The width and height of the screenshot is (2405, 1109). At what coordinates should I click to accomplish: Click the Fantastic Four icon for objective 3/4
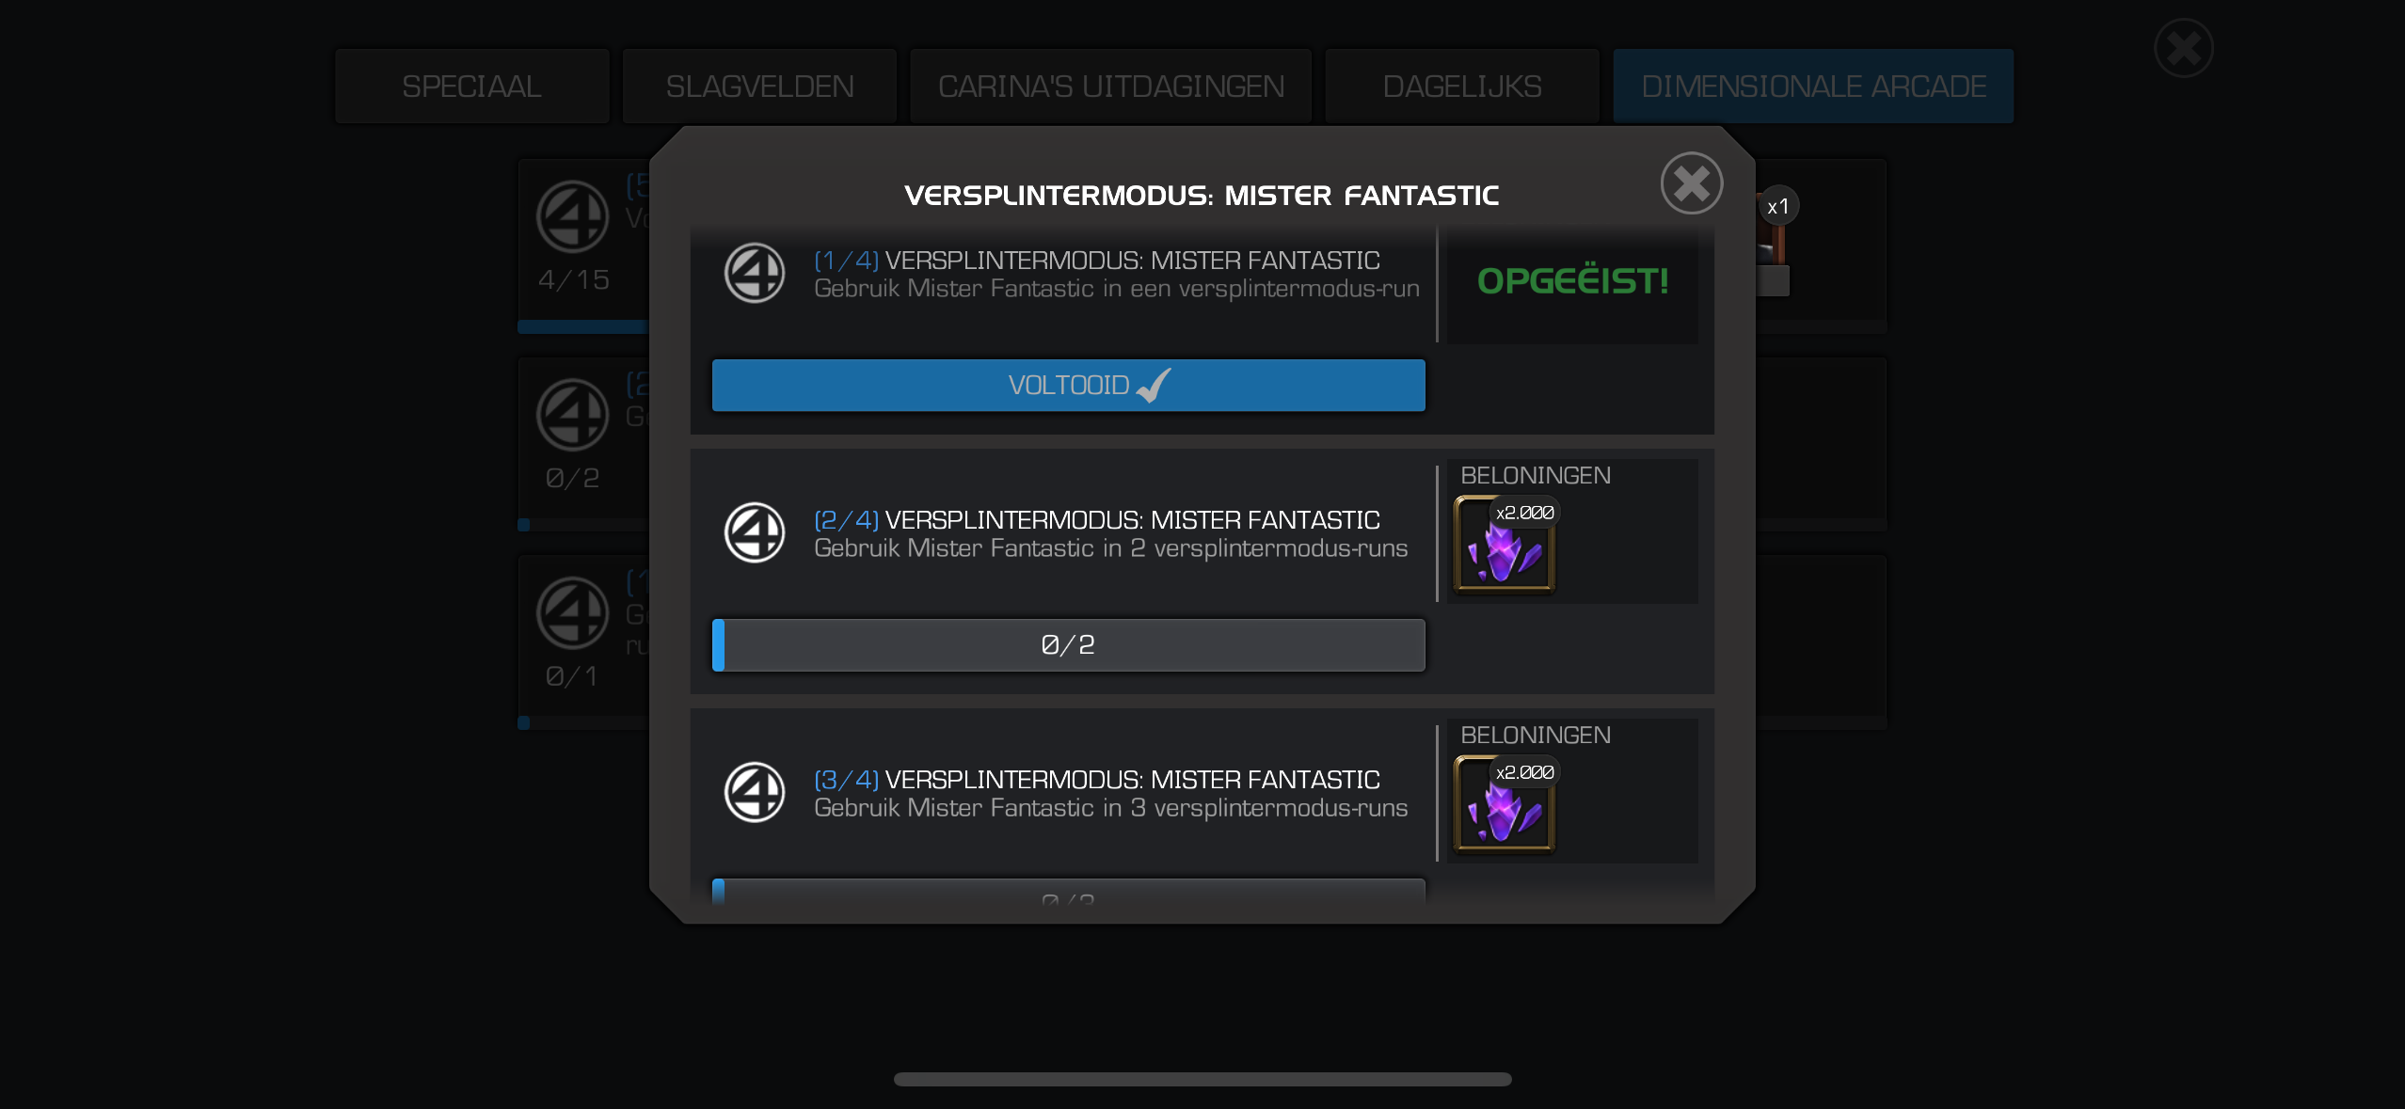[755, 792]
